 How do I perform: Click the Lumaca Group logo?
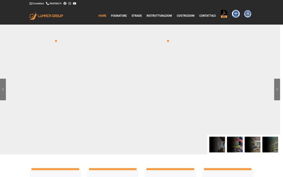click(46, 16)
